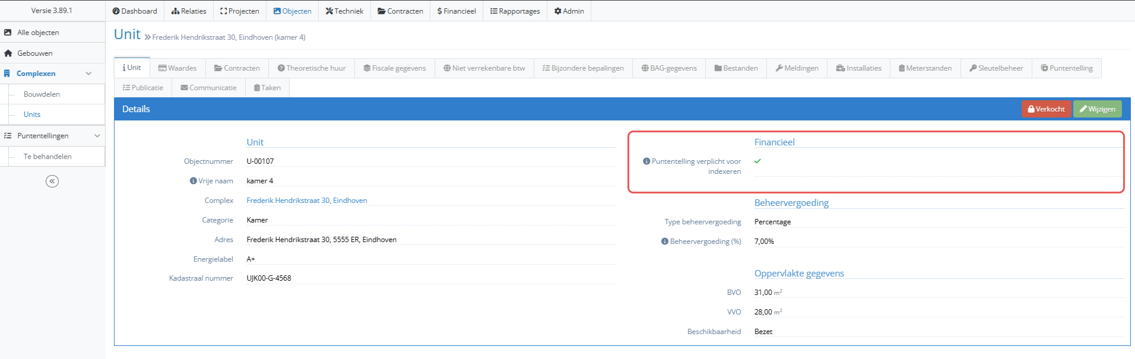Switch to Communicatie tab
This screenshot has height=359, width=1135.
tap(208, 87)
